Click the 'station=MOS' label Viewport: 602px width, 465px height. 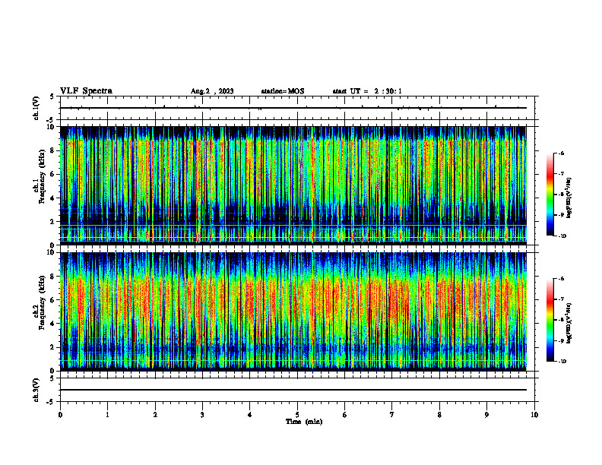point(283,91)
